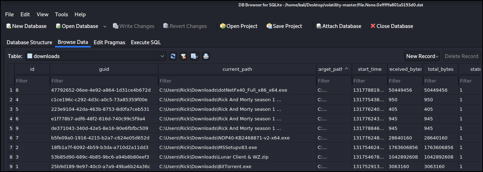Open the Edit menu
483x172 pixels.
pos(25,15)
